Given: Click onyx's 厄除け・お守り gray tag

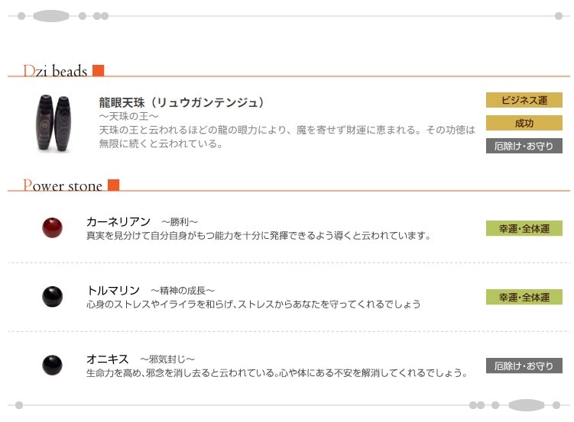Looking at the screenshot, I should click(x=524, y=366).
